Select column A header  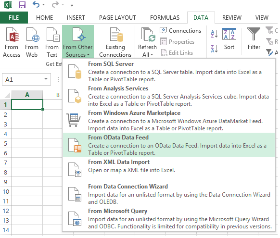pyautogui.click(x=27, y=95)
